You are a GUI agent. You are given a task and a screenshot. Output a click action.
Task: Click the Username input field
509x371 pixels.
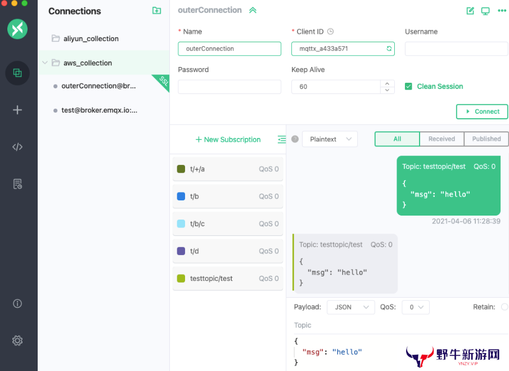point(456,49)
